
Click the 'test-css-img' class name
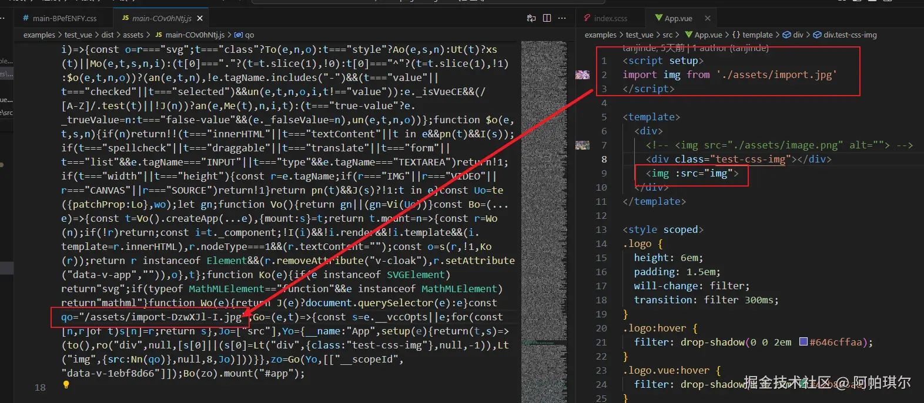click(751, 159)
